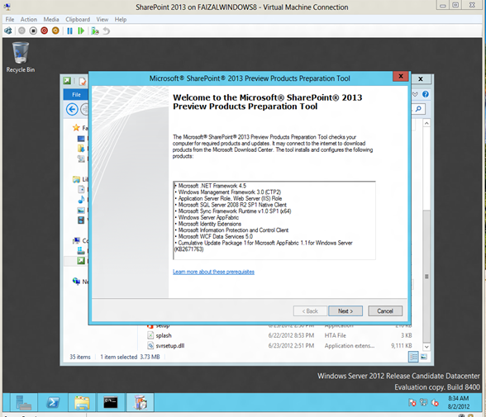Click the Explorer window close X button
The height and width of the screenshot is (417, 486).
pyautogui.click(x=421, y=79)
